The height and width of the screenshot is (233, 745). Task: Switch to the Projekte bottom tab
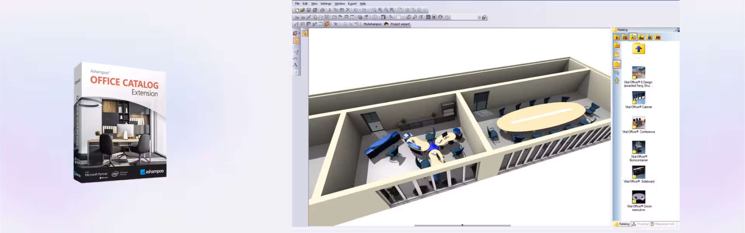(x=640, y=224)
